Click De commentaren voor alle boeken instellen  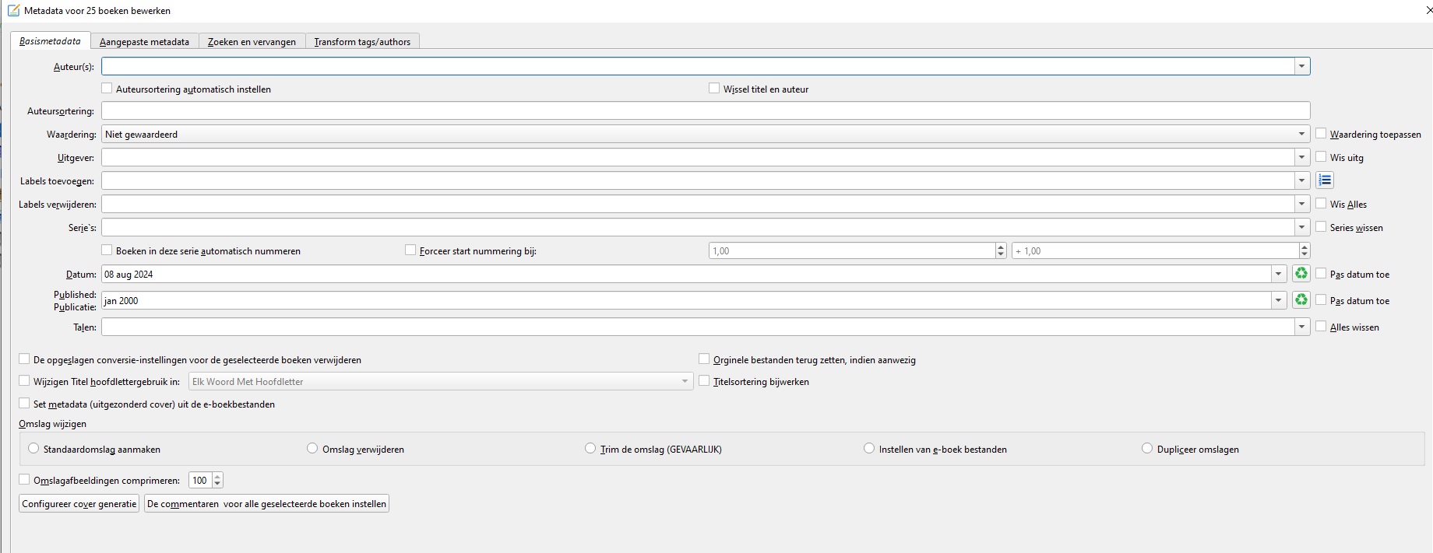(266, 503)
